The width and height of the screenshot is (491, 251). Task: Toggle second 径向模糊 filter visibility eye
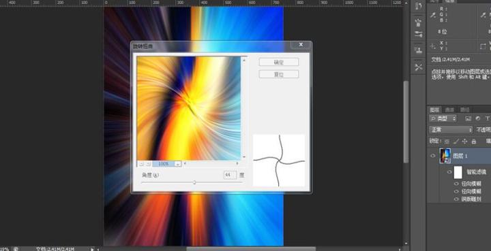point(456,191)
